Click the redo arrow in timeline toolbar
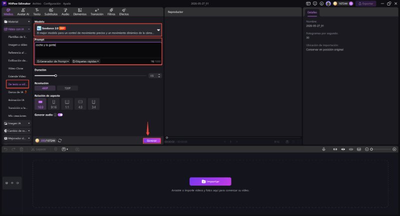The image size is (400, 216). [13, 149]
